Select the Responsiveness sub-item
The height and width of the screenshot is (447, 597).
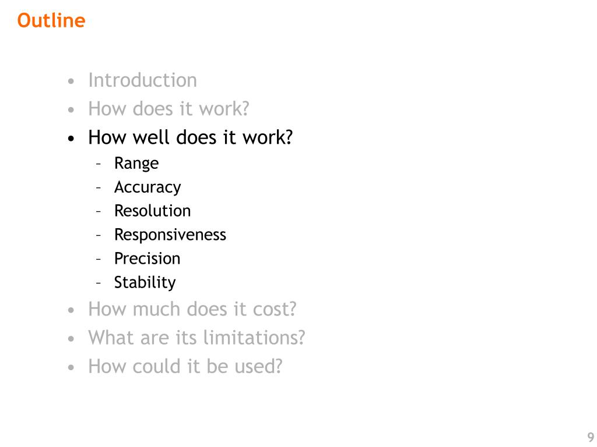tap(170, 235)
